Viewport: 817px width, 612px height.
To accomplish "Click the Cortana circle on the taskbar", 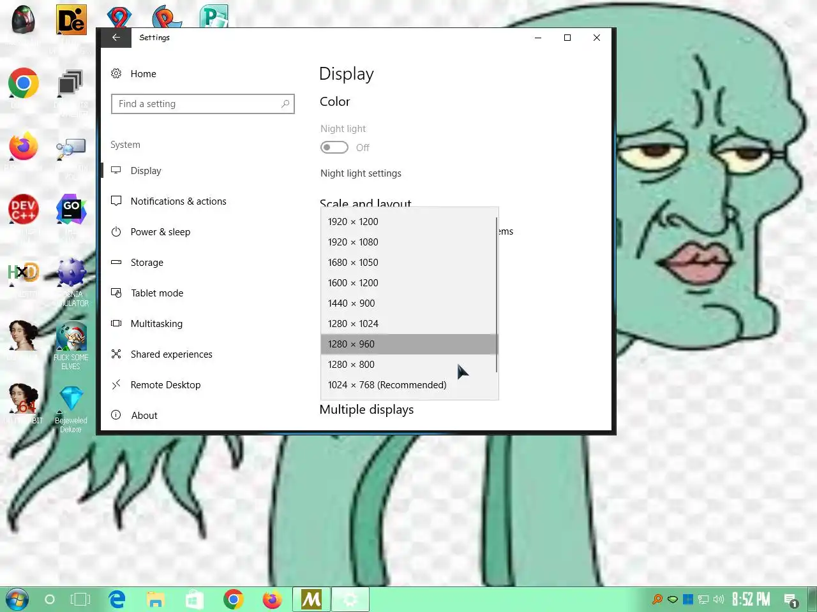I will pos(50,600).
